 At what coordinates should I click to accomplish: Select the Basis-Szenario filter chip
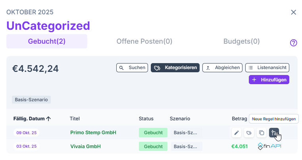[x=31, y=100]
